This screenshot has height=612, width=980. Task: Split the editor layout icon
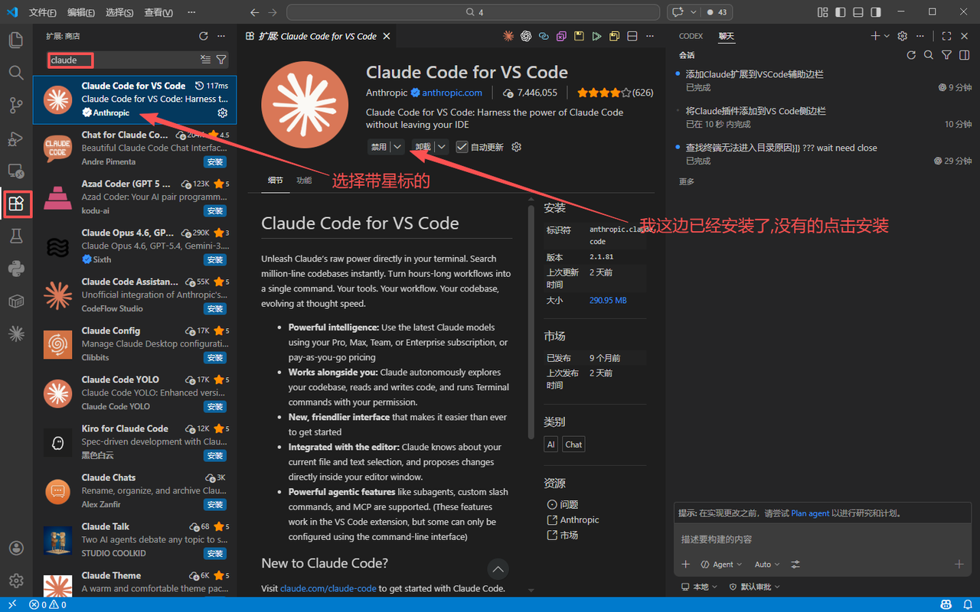632,36
